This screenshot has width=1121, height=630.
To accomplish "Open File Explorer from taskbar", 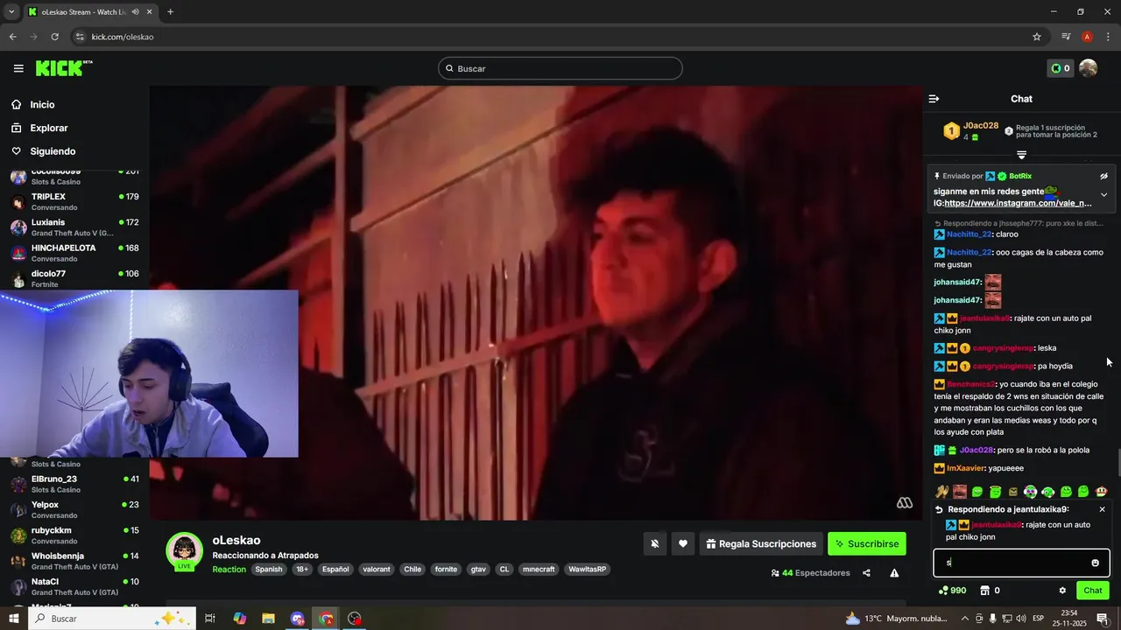I will pyautogui.click(x=268, y=619).
